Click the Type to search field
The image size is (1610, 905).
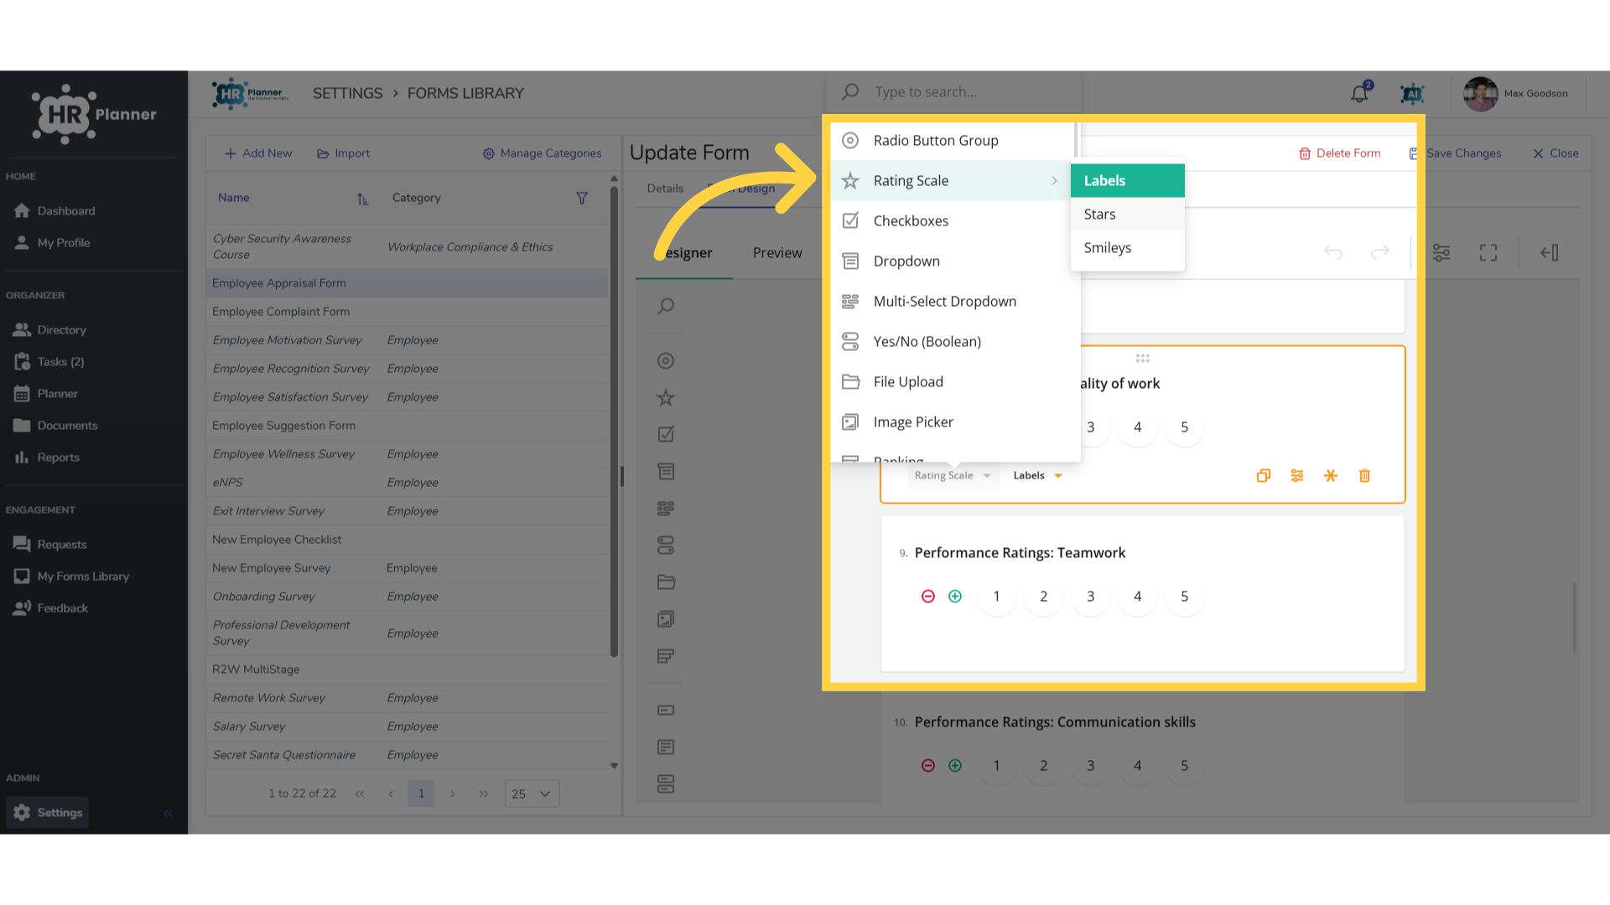coord(953,92)
